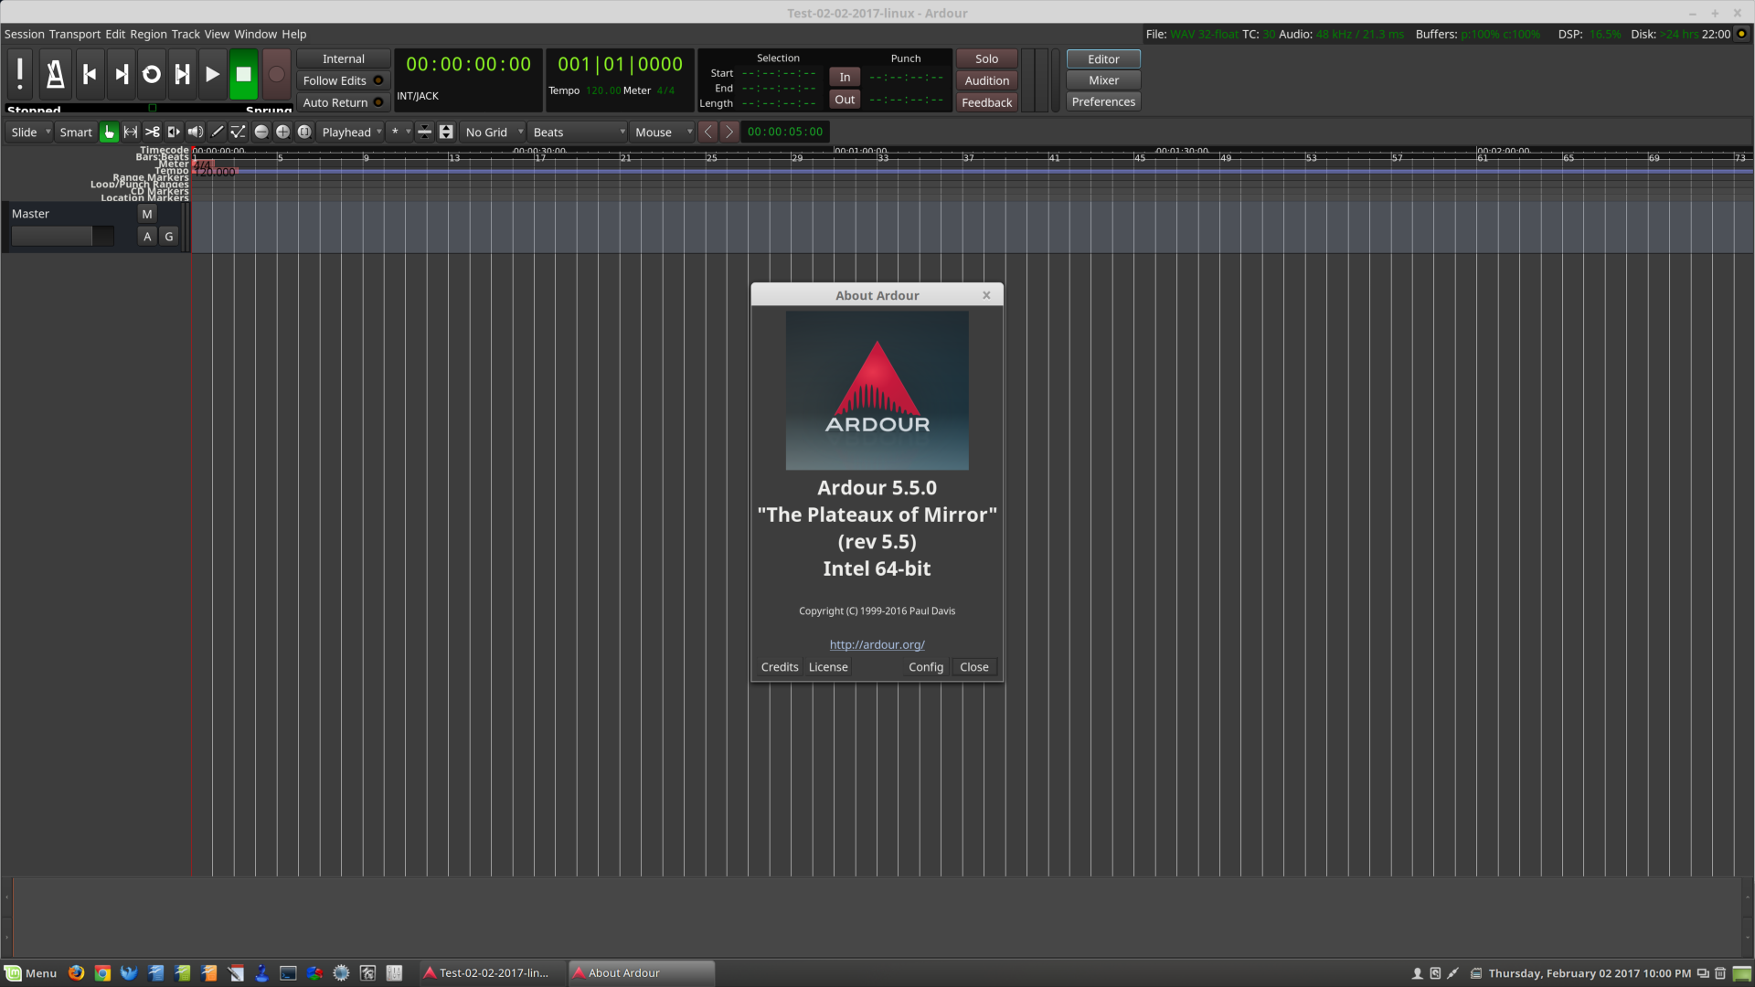Screen dimensions: 1755x987
Task: Click the metronome icon in transport bar
Action: pos(55,74)
